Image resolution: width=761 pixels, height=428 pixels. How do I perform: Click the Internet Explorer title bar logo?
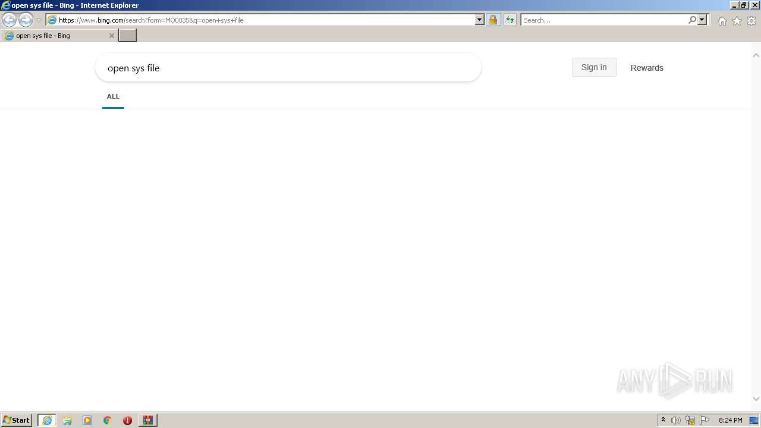[6, 5]
